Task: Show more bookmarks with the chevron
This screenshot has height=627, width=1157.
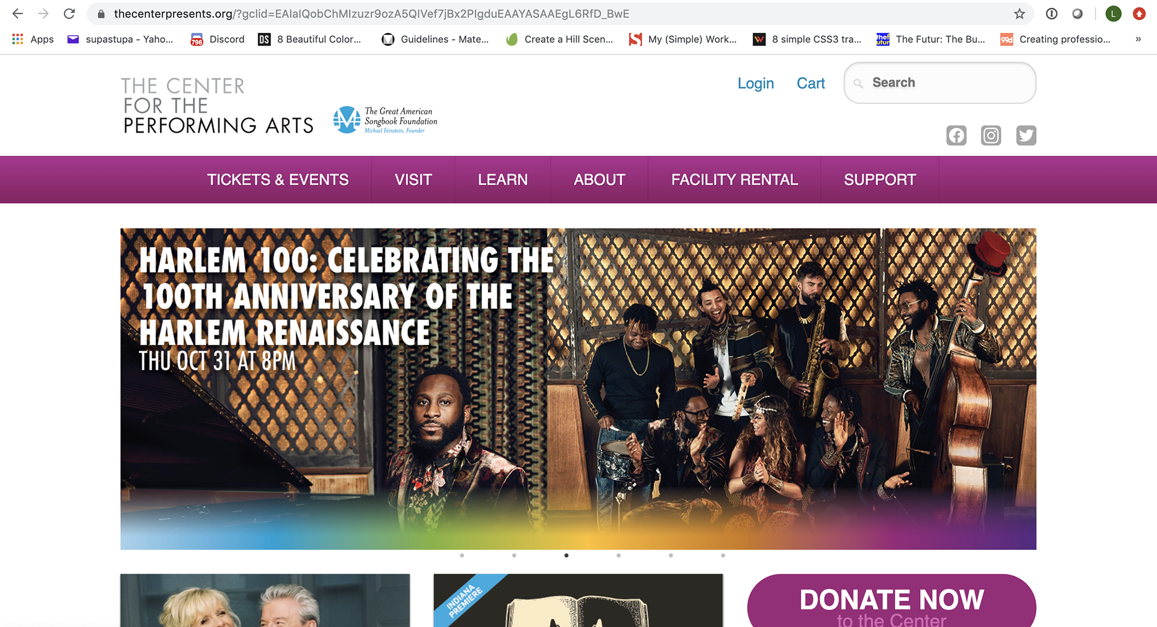Action: pos(1138,39)
